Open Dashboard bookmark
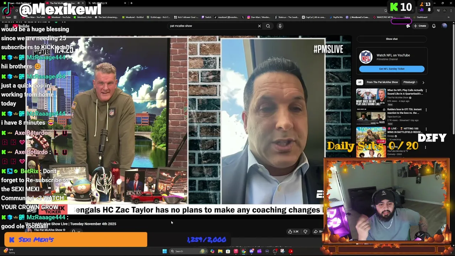Image resolution: width=455 pixels, height=256 pixels. click(420, 17)
